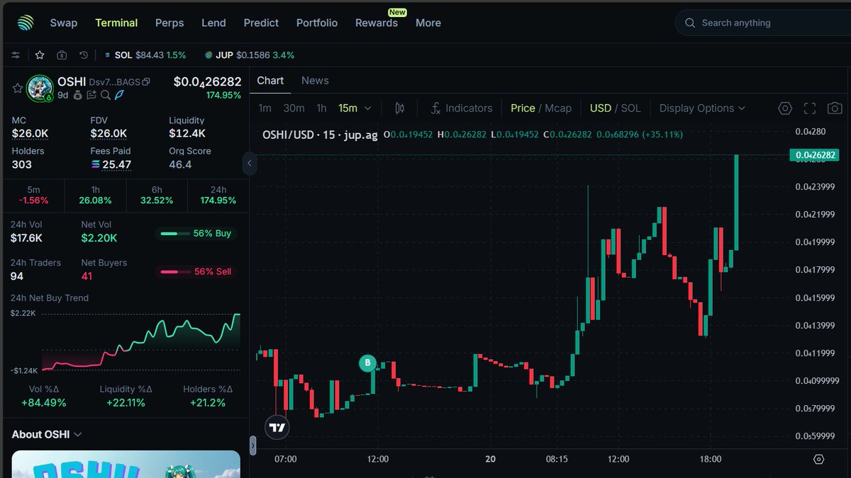
Task: Take a chart snapshot with the camera icon
Action: pyautogui.click(x=835, y=108)
